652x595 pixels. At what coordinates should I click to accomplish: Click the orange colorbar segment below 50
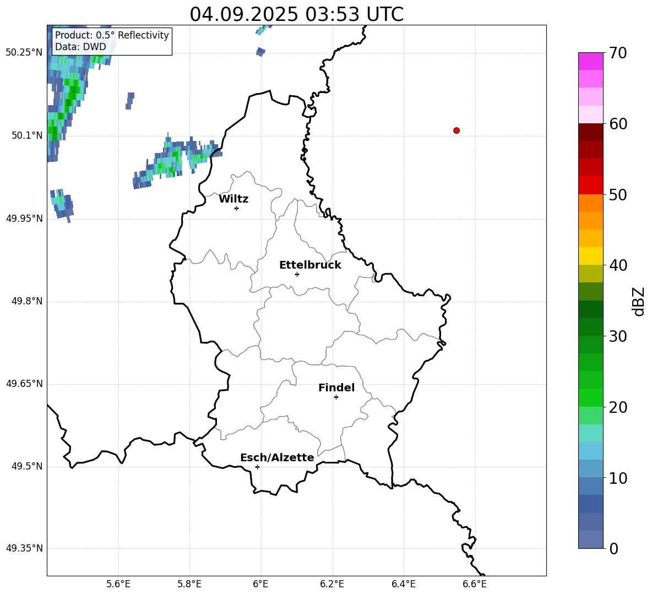591,203
